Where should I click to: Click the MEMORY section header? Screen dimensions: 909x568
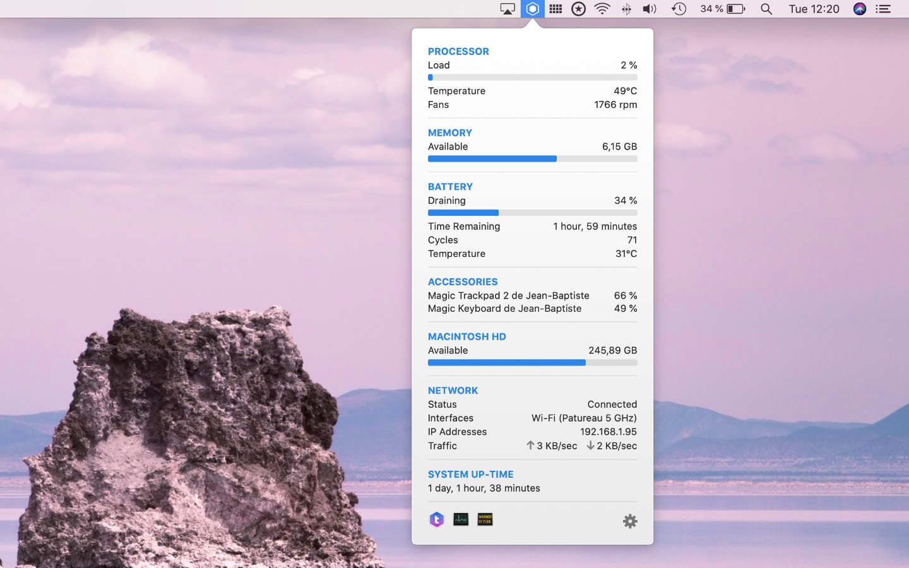(450, 133)
